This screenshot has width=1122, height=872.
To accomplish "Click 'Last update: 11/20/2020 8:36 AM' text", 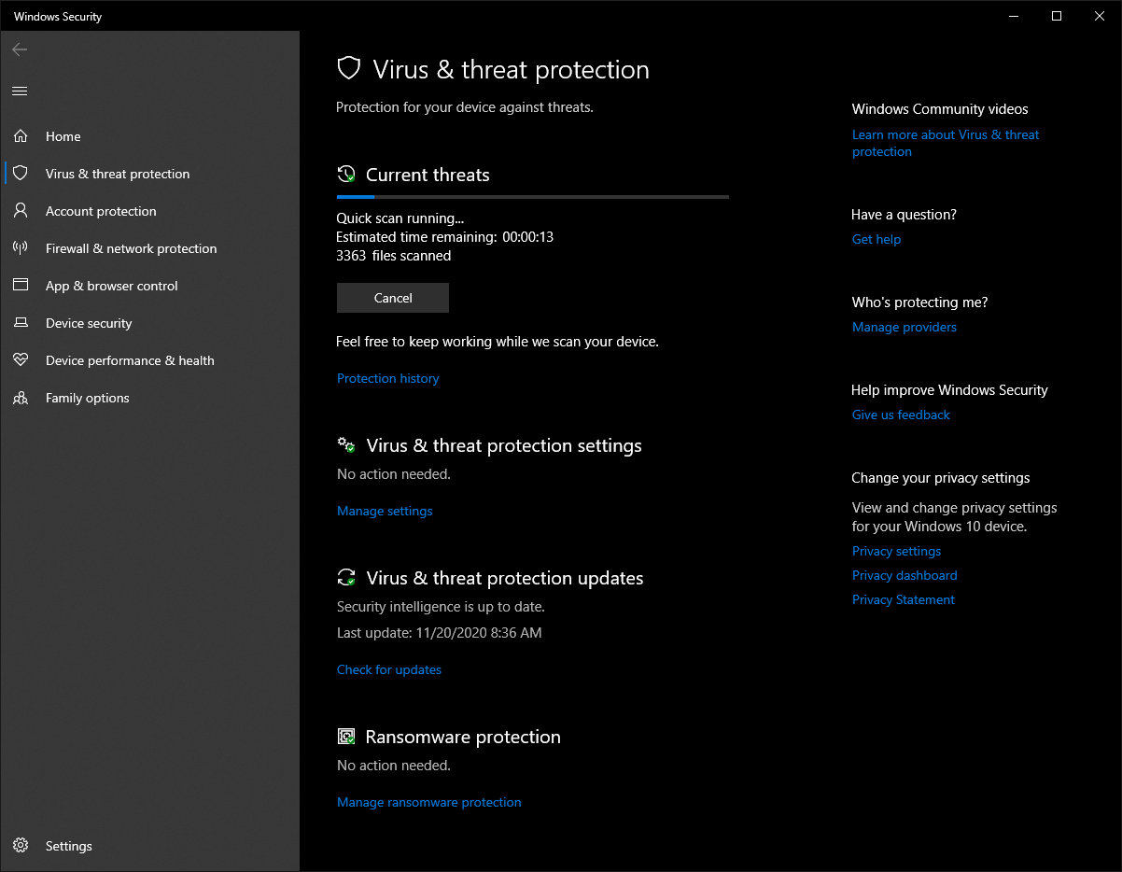I will 439,632.
